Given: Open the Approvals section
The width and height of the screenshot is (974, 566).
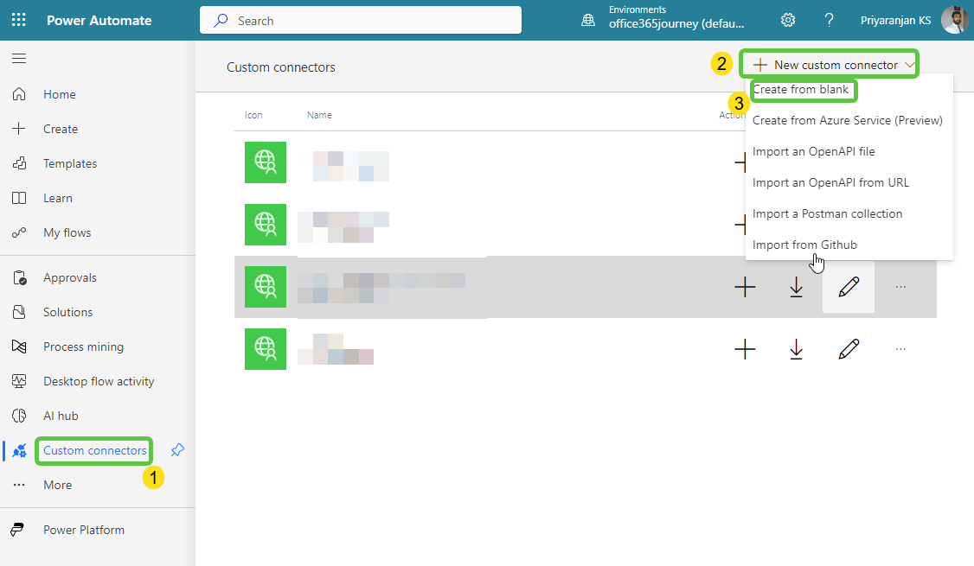Looking at the screenshot, I should click(x=70, y=277).
